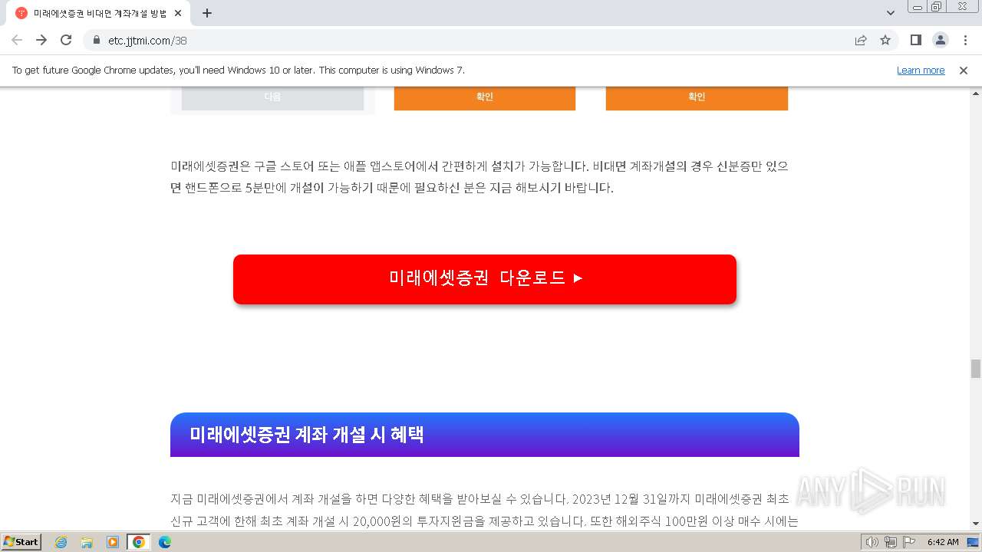
Task: Launch Internet Explorer from the taskbar
Action: coord(61,542)
